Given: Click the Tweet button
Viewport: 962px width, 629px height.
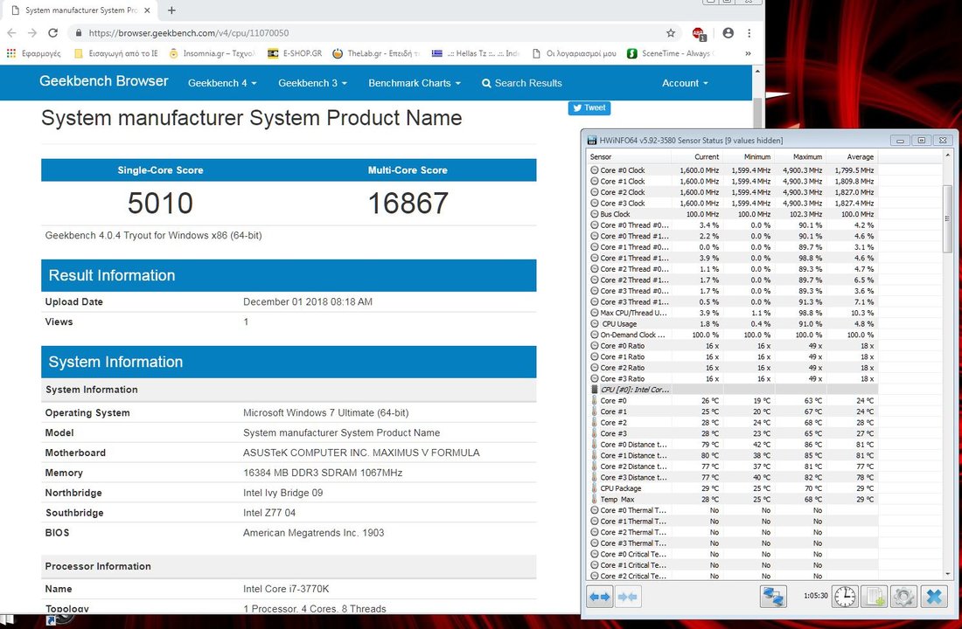Looking at the screenshot, I should 589,108.
